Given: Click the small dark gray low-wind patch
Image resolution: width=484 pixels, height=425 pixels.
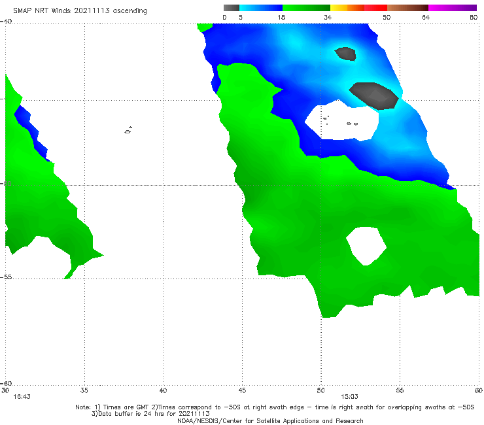Looking at the screenshot, I should coord(345,54).
